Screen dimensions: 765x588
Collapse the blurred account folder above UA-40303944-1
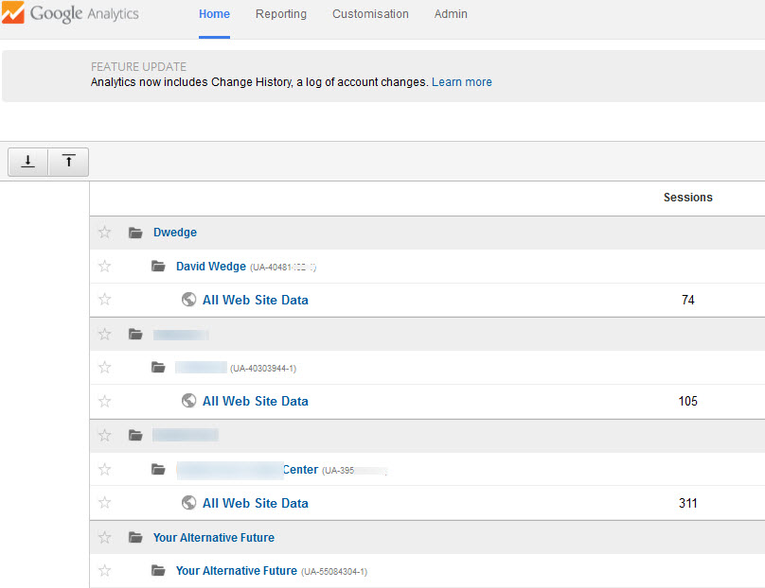(135, 334)
